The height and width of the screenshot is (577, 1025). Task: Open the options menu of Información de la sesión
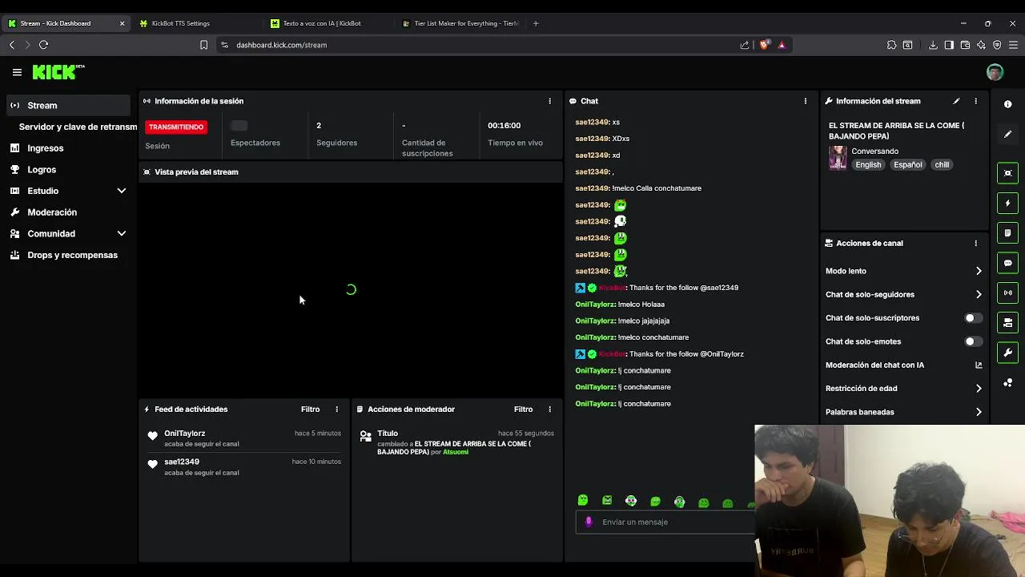pyautogui.click(x=549, y=101)
